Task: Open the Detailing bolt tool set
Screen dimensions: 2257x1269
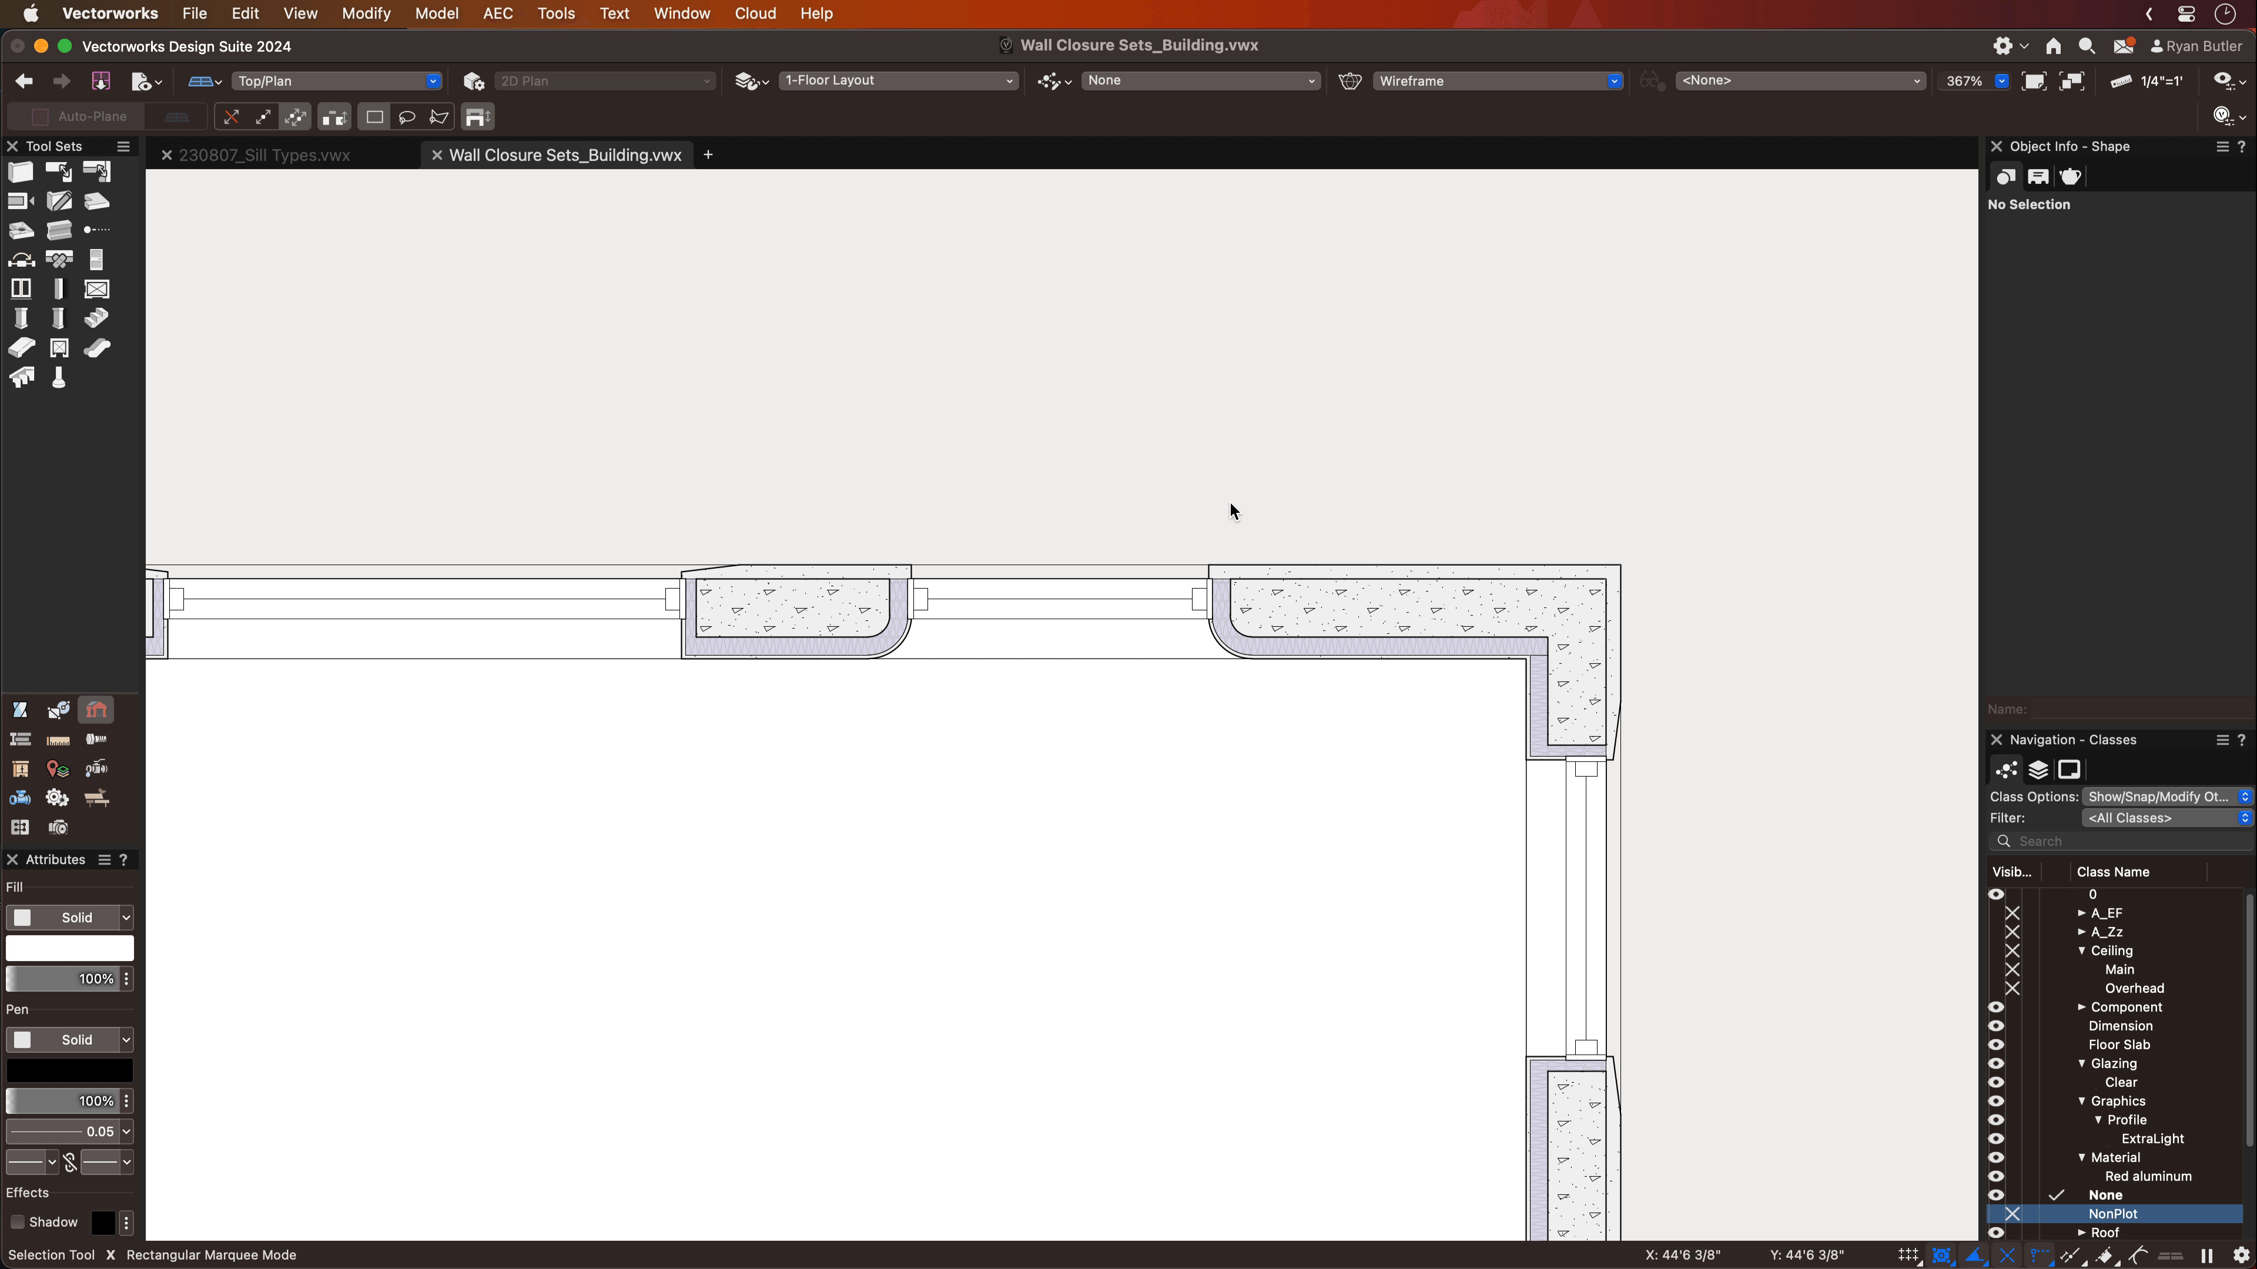Action: click(96, 740)
